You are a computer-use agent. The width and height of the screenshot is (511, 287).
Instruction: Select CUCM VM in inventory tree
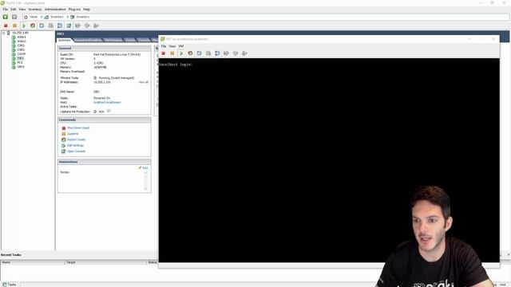pos(22,54)
